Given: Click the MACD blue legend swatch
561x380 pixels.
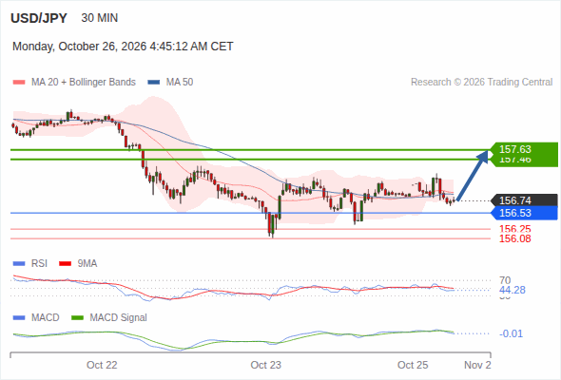Looking at the screenshot, I should pos(19,318).
